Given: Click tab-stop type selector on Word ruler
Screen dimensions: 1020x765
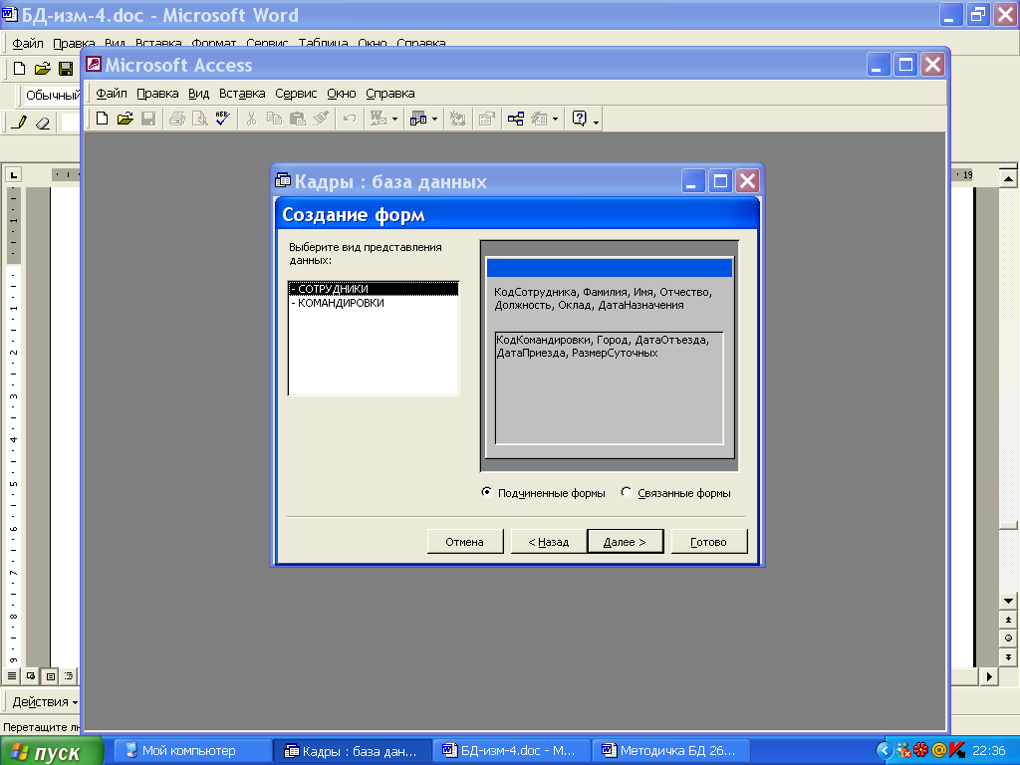Looking at the screenshot, I should pyautogui.click(x=13, y=174).
